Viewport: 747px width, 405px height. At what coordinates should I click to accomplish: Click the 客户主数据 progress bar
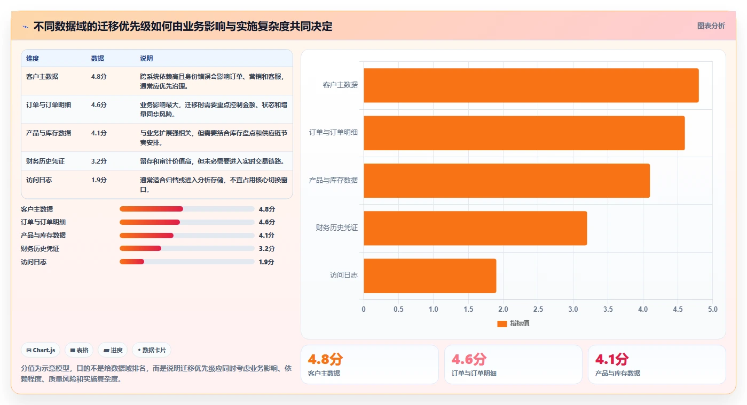(187, 209)
